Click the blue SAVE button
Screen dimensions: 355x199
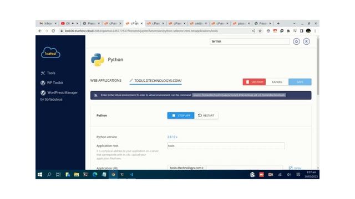(300, 82)
